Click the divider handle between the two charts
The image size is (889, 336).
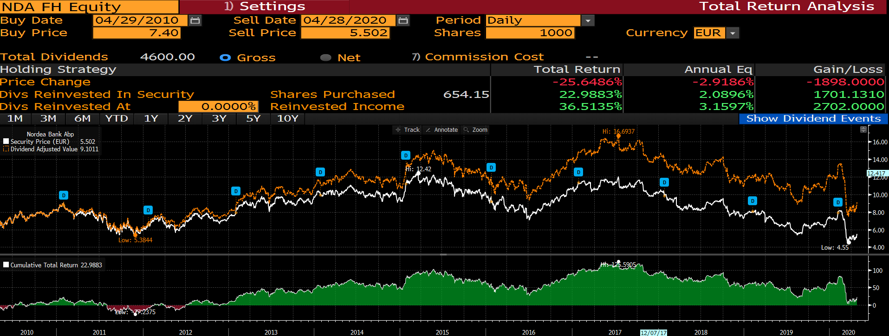(x=443, y=255)
